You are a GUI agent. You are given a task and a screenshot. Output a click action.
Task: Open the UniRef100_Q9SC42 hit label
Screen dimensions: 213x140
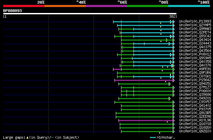195,36
